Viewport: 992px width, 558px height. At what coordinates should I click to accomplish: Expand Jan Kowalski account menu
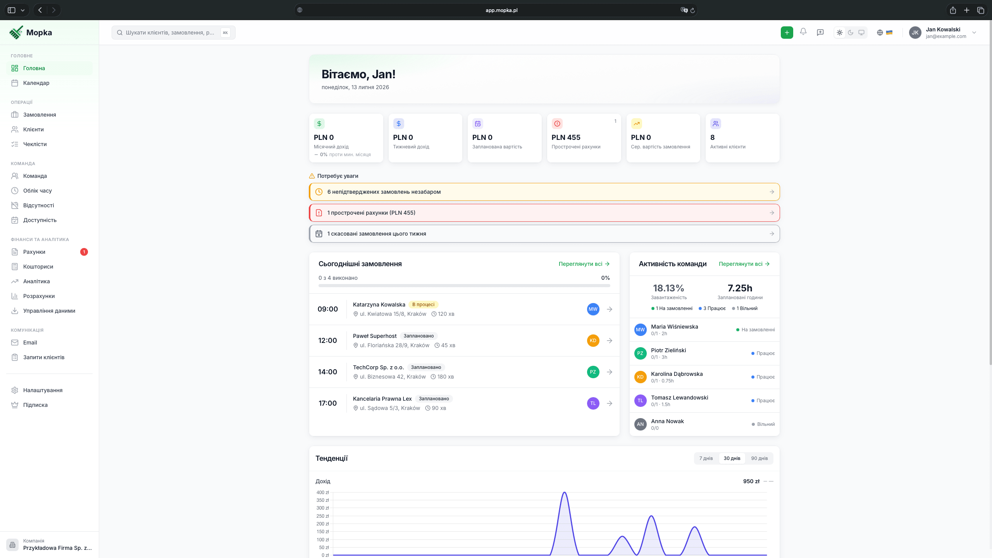942,33
